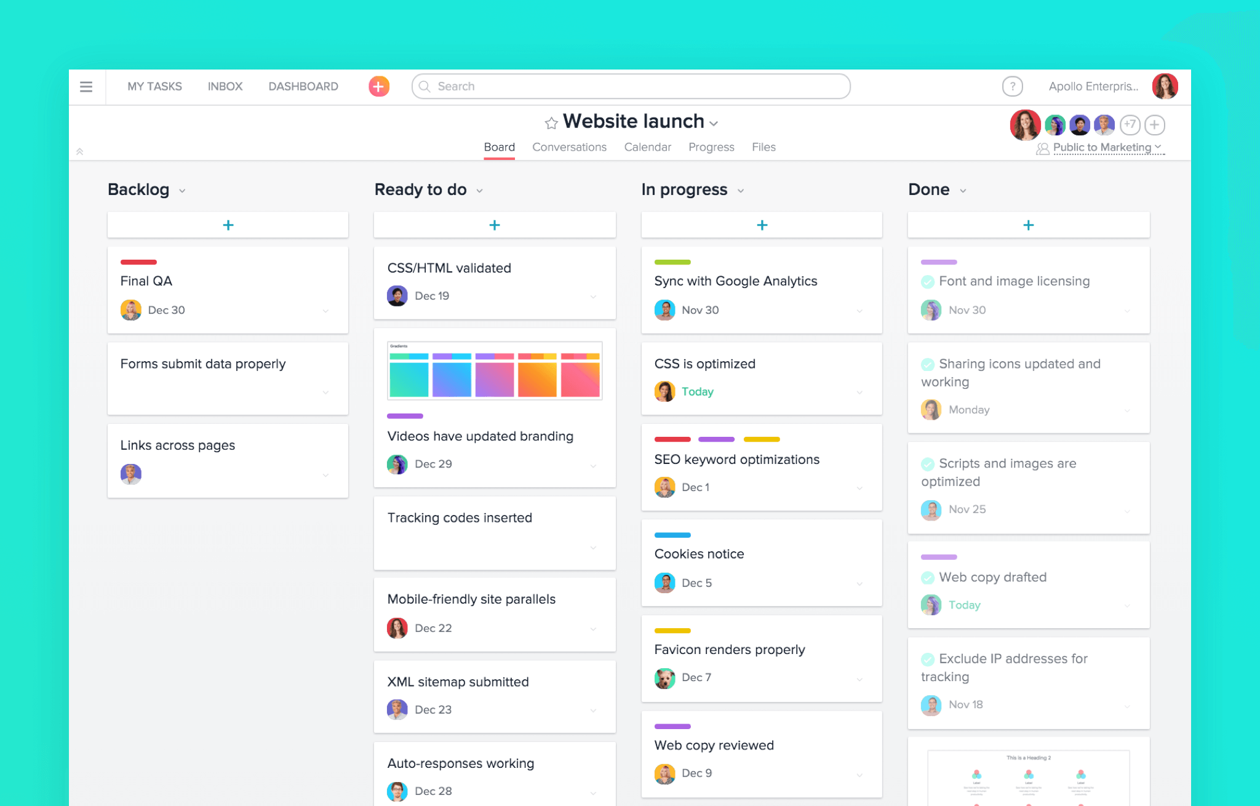Expand the Backlog column dropdown
This screenshot has width=1260, height=806.
coord(183,190)
